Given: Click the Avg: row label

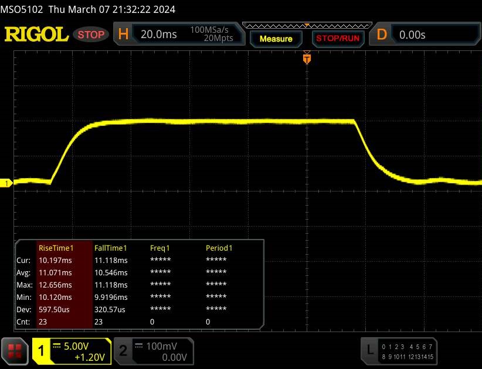Looking at the screenshot, I should click(23, 272).
